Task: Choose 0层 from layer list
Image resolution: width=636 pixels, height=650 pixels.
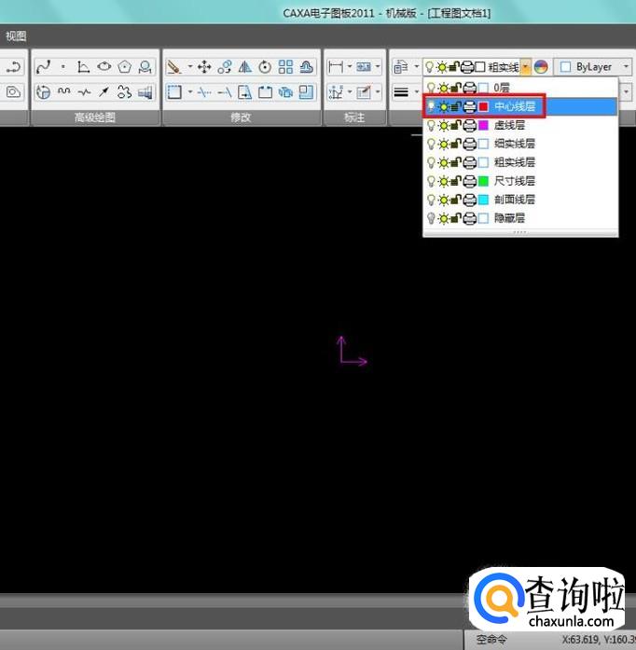Action: (520, 88)
